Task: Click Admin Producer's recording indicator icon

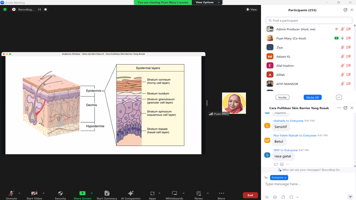Action: click(x=336, y=29)
